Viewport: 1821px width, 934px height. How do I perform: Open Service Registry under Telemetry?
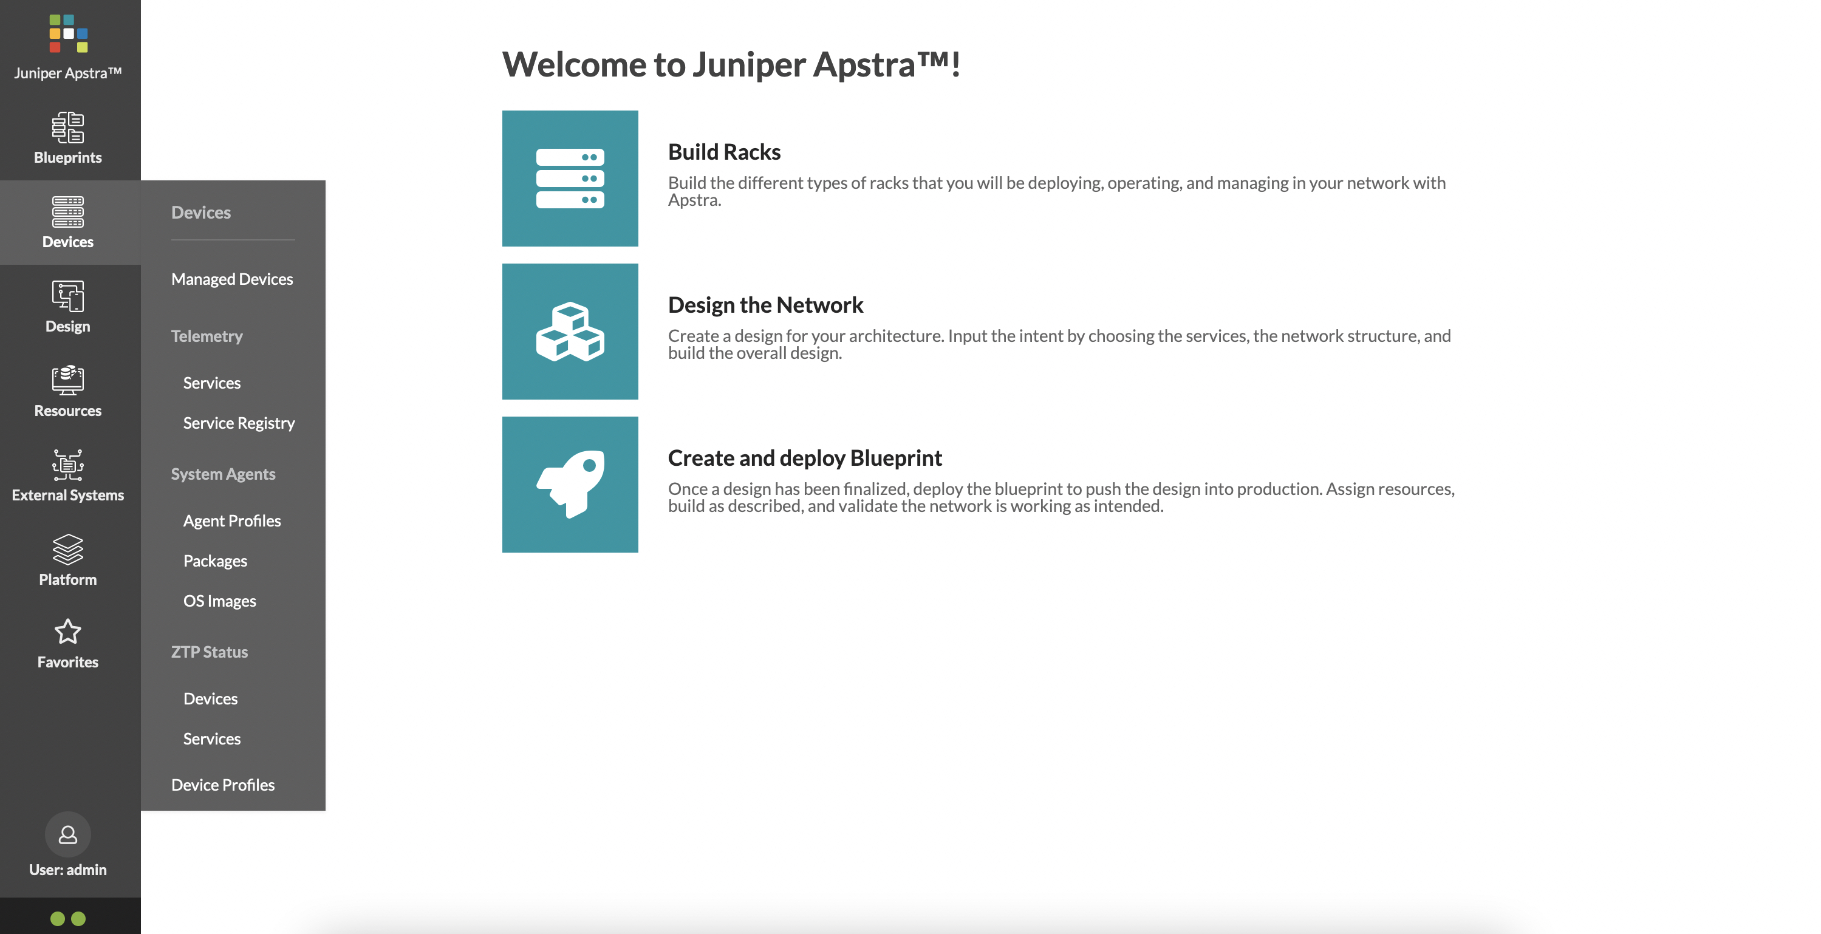click(x=239, y=423)
